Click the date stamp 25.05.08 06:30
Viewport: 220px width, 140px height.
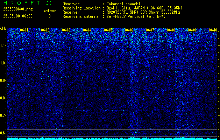(x=18, y=16)
